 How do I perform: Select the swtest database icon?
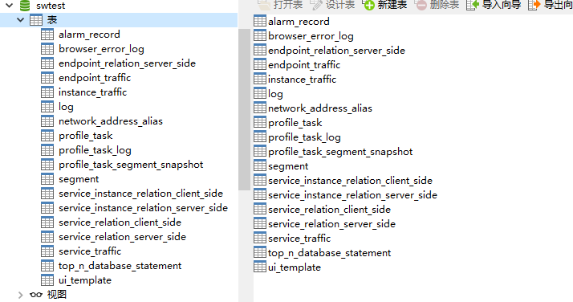point(25,5)
